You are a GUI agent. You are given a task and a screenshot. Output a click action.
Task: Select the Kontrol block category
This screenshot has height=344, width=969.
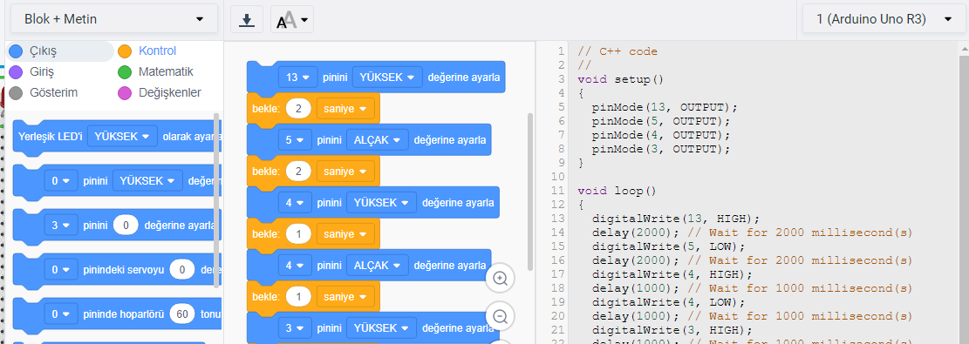click(158, 51)
